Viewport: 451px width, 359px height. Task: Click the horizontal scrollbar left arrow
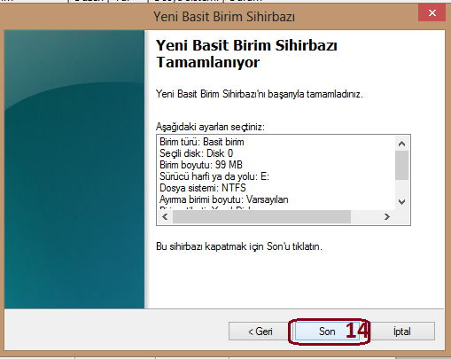(165, 217)
